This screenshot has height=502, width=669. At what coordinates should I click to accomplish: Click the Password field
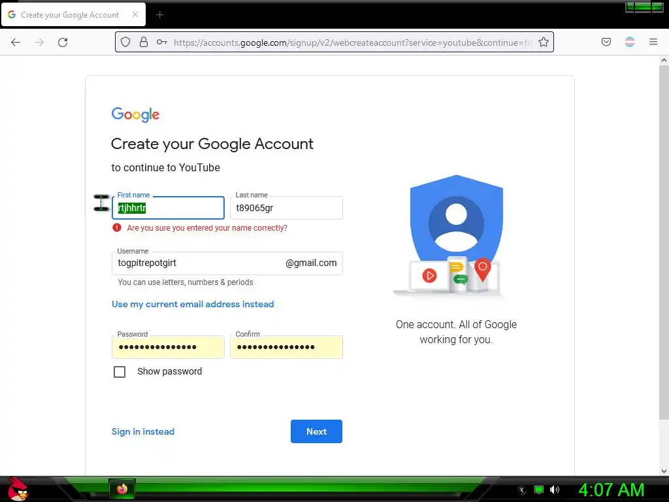click(x=168, y=347)
